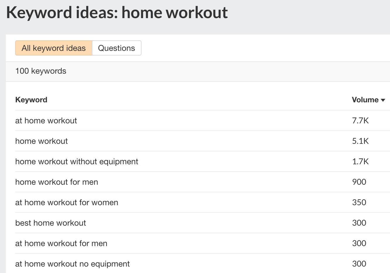This screenshot has width=390, height=273.
Task: Click 'at home workout for men' keyword
Action: coord(61,243)
